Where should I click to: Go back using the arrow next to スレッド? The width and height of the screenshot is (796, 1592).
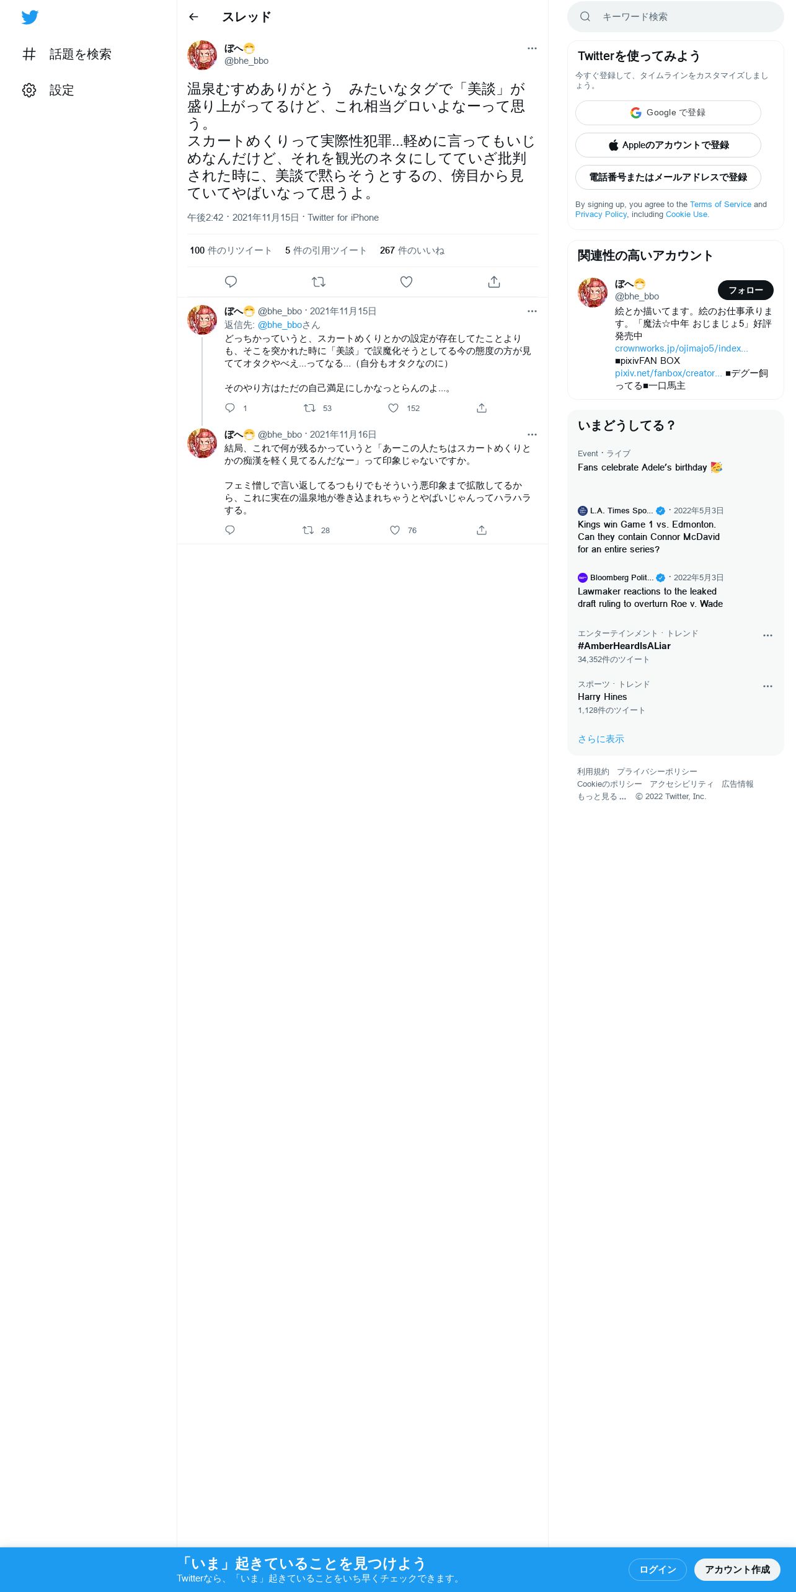click(x=193, y=17)
